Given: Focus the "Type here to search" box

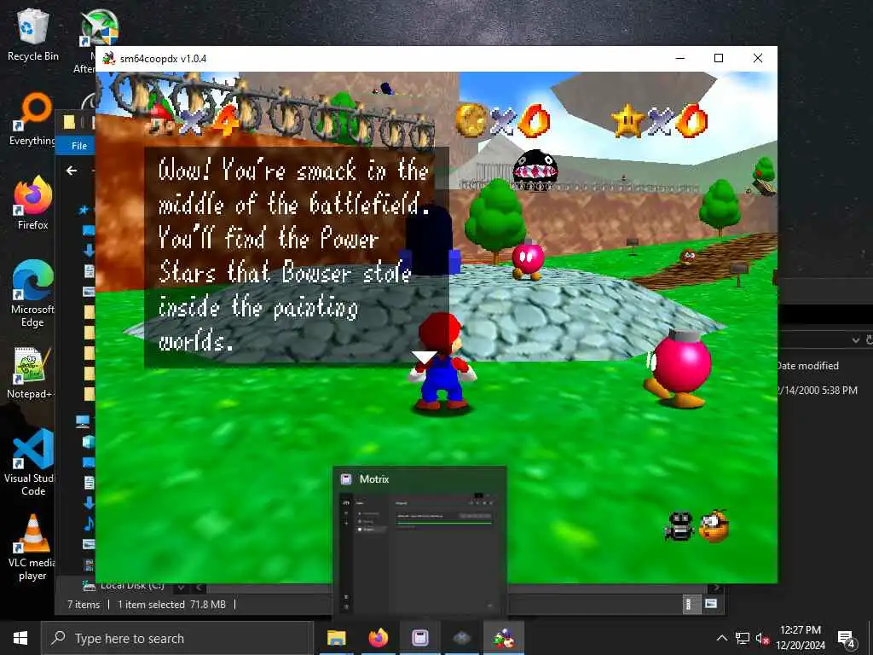Looking at the screenshot, I should pyautogui.click(x=177, y=638).
